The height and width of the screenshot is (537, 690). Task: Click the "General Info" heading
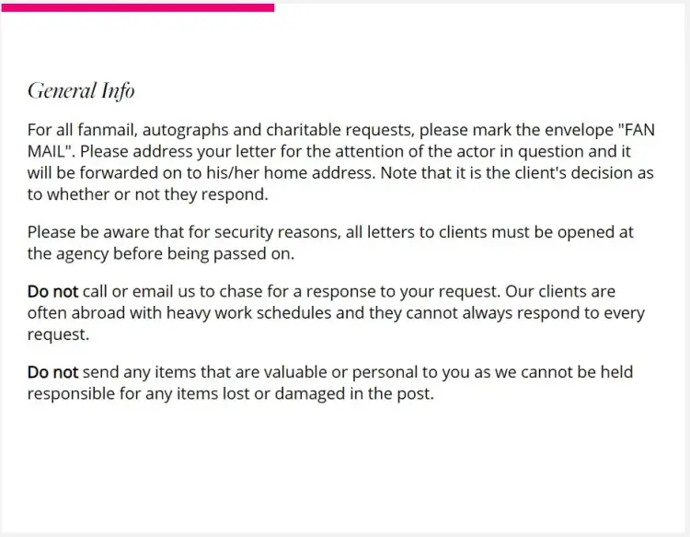(x=81, y=91)
